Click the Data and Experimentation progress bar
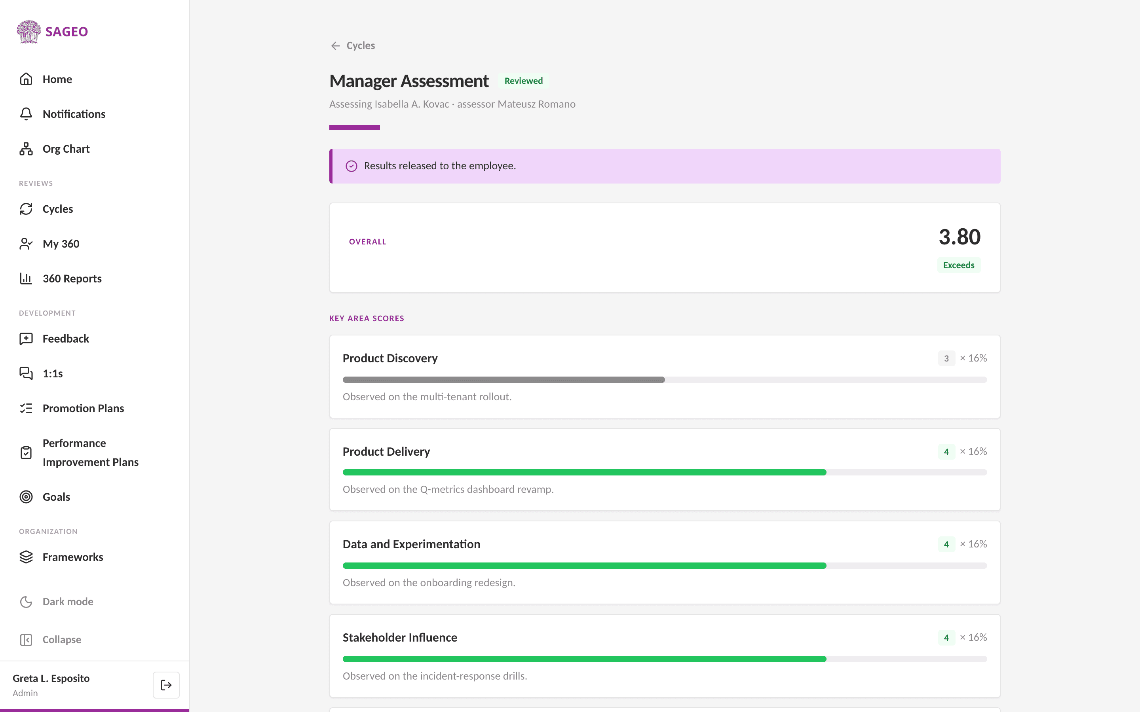This screenshot has height=712, width=1140. click(665, 566)
